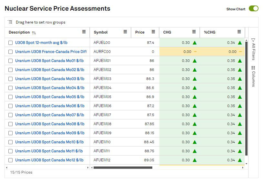Open the Price column menu icon
Image resolution: width=264 pixels, height=181 pixels.
click(153, 32)
